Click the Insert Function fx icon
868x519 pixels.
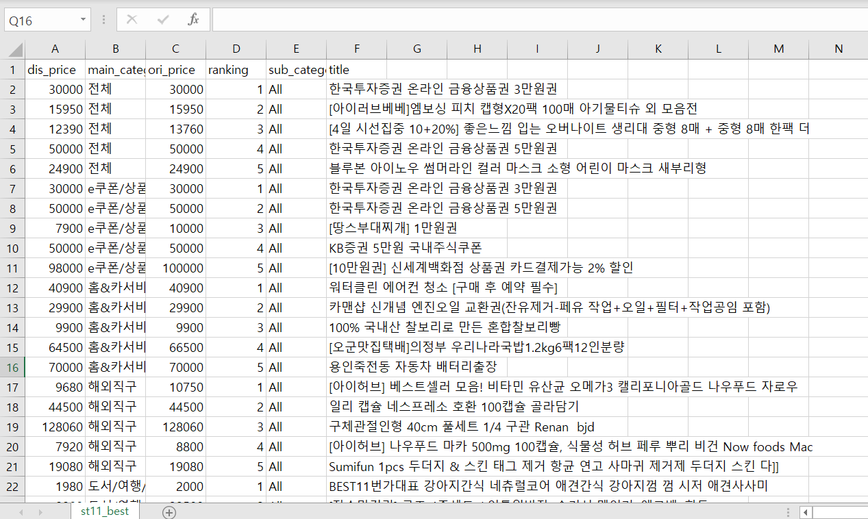pyautogui.click(x=194, y=20)
